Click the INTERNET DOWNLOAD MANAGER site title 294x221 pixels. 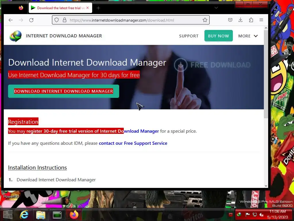(x=64, y=36)
